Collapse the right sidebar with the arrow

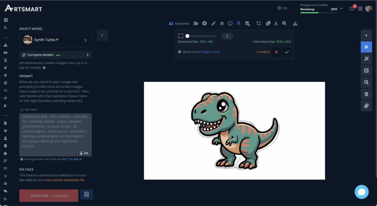click(366, 36)
